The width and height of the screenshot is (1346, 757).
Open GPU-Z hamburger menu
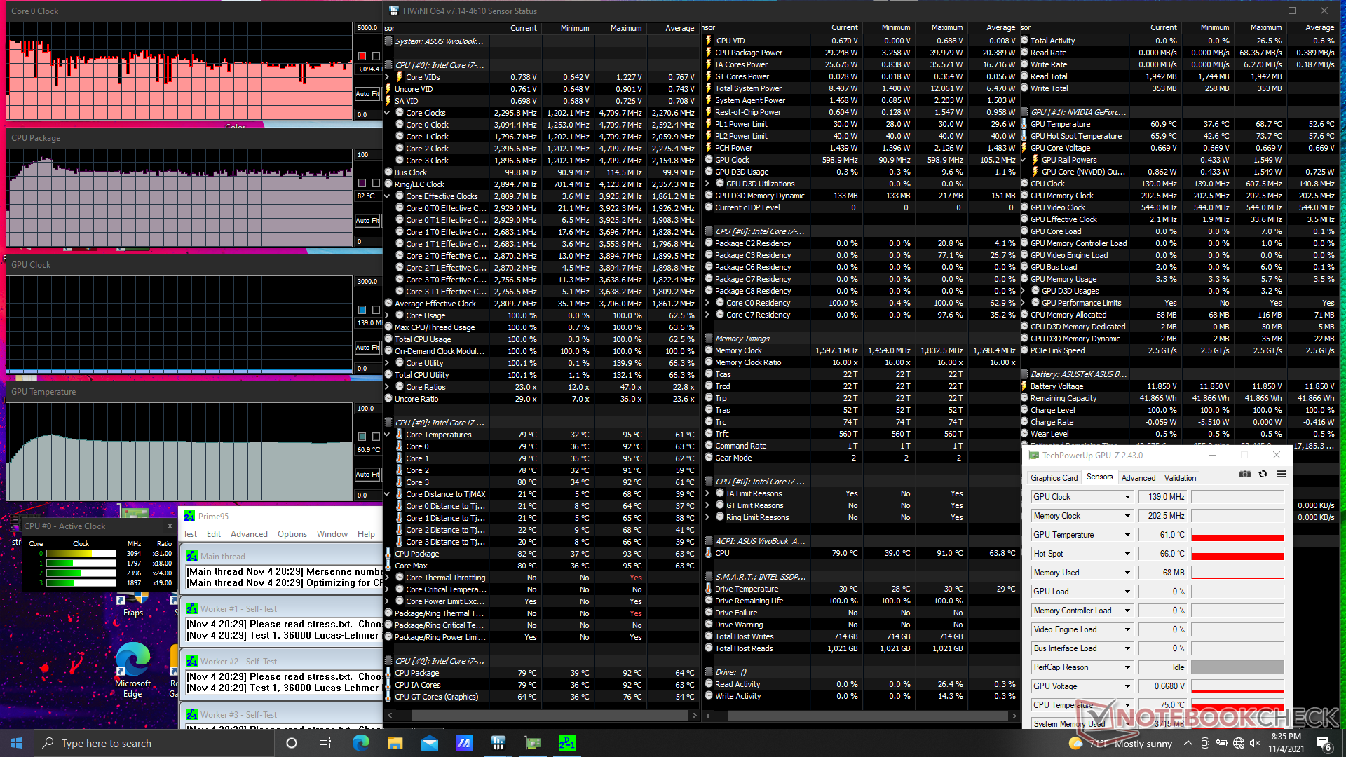1281,475
